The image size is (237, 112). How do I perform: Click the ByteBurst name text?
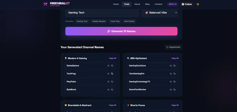71,90
